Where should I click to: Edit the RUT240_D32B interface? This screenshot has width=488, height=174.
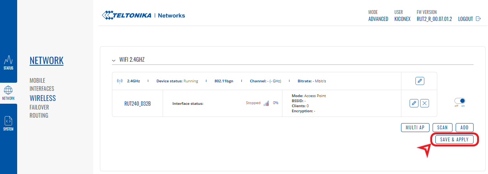[414, 103]
